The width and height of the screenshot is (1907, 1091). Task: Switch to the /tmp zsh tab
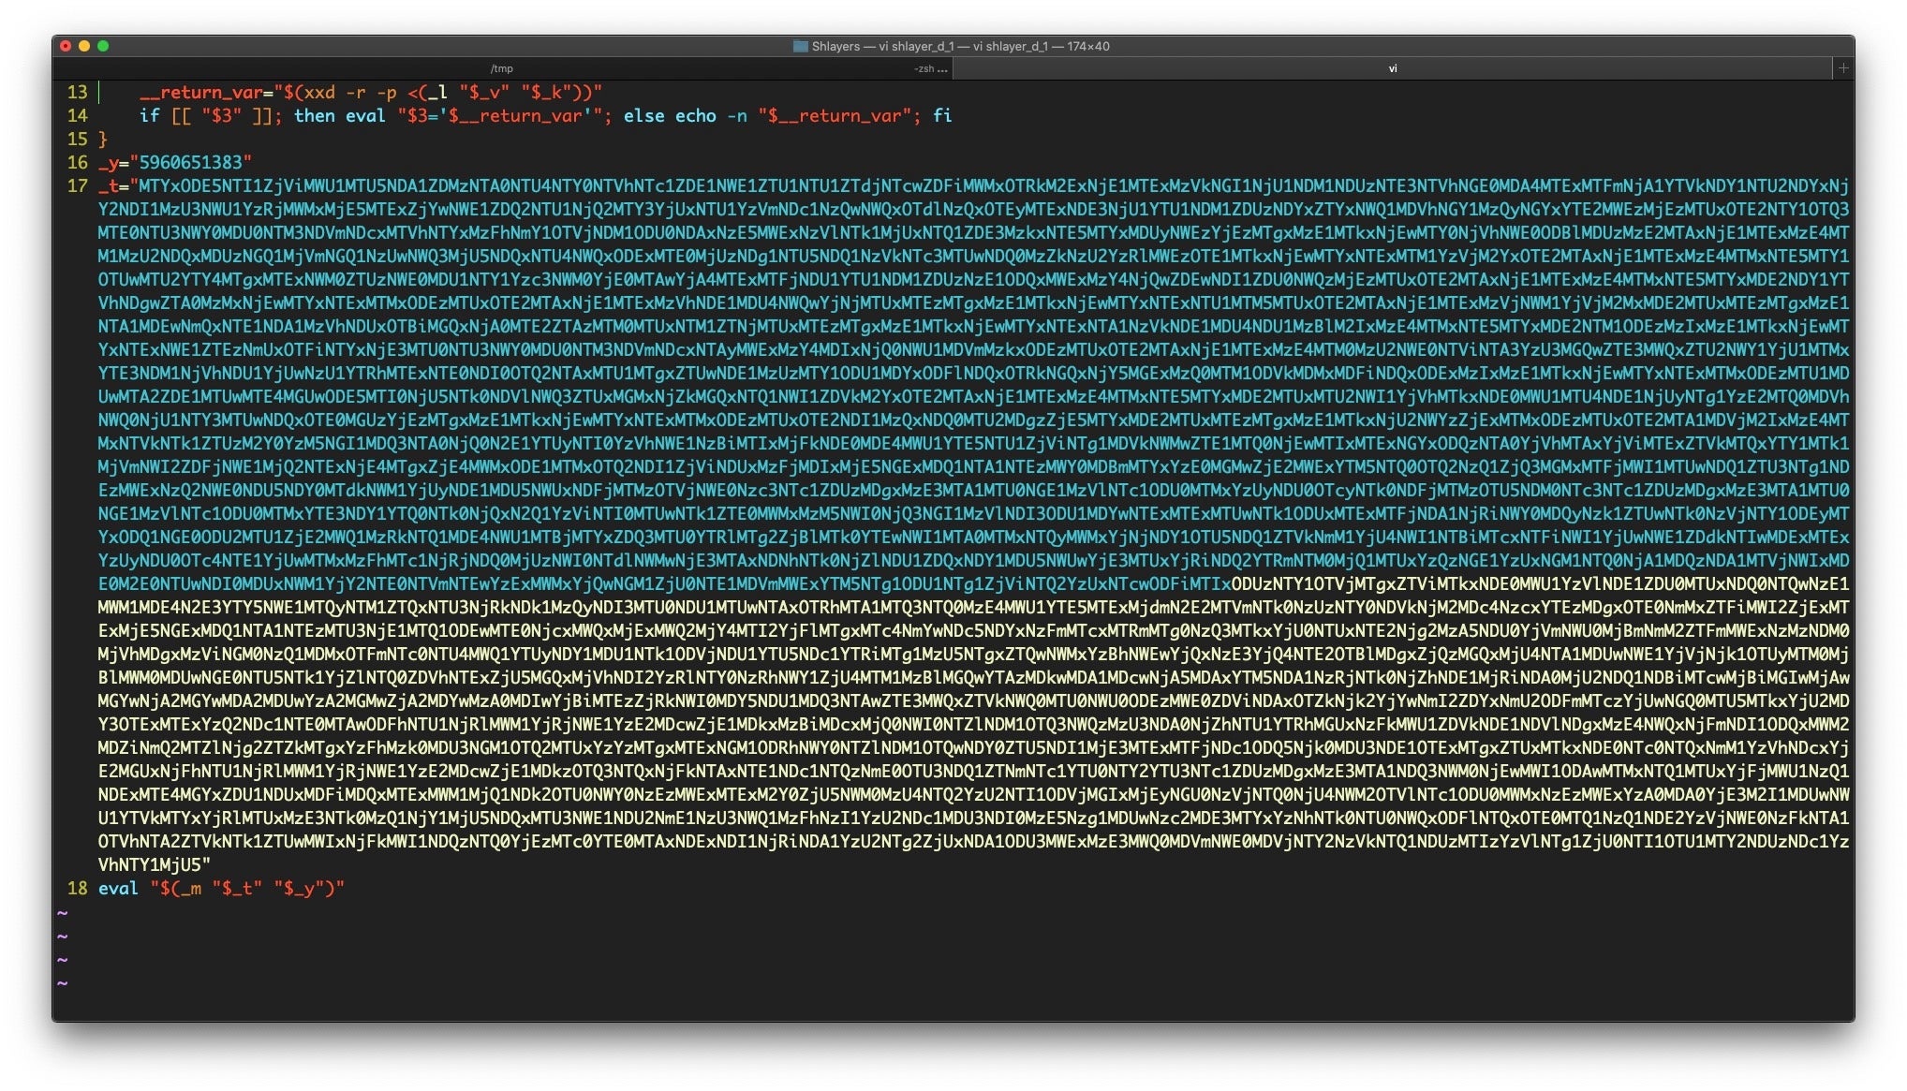[x=502, y=68]
